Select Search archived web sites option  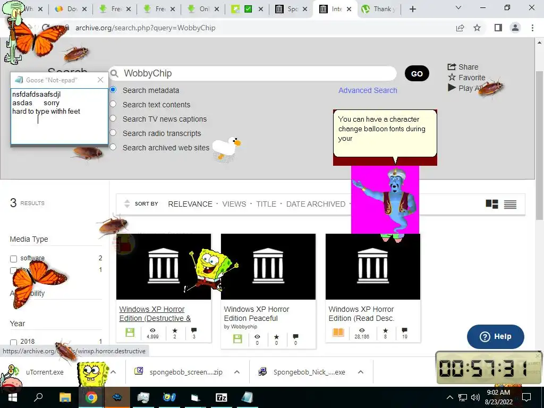(x=113, y=147)
